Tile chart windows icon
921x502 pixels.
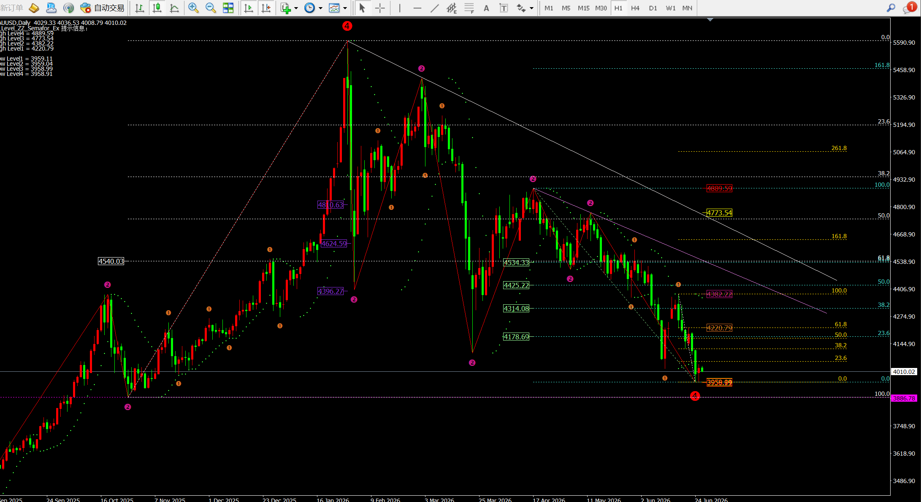(x=228, y=8)
